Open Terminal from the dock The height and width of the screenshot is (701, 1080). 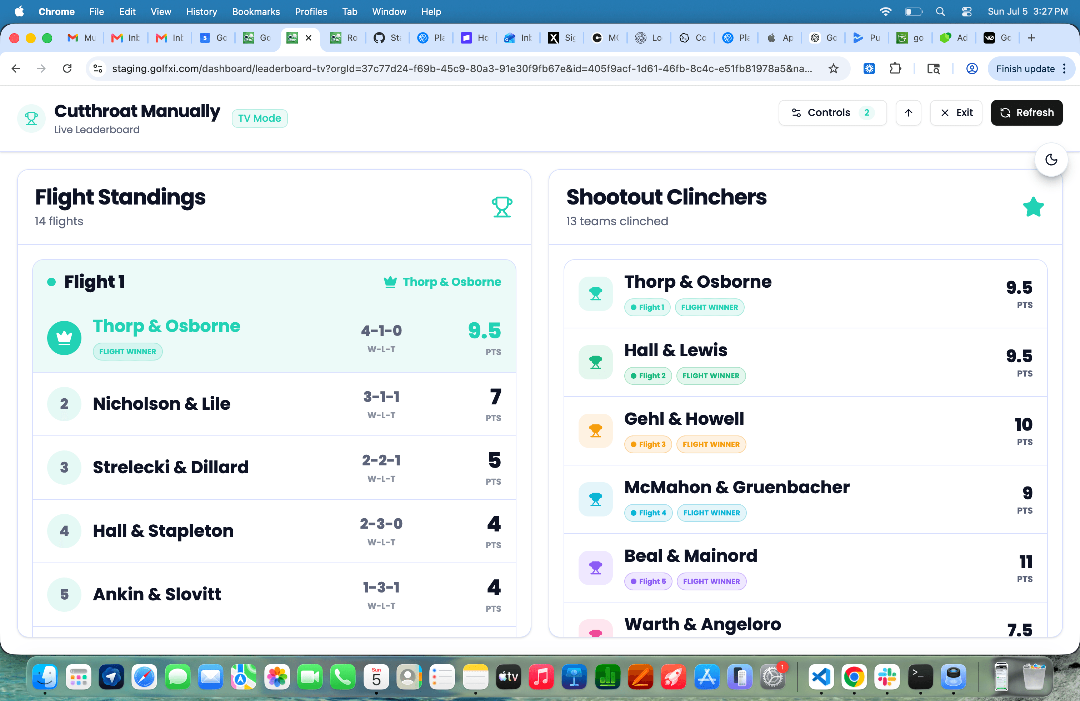920,677
